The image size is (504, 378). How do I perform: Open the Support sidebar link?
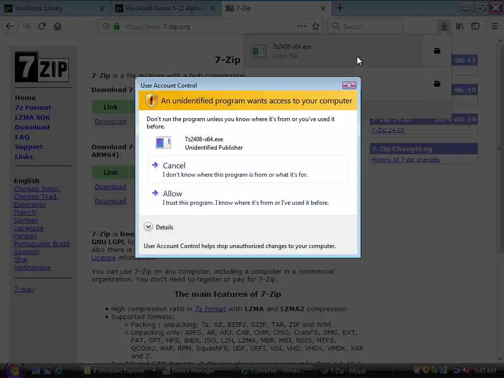pyautogui.click(x=29, y=147)
